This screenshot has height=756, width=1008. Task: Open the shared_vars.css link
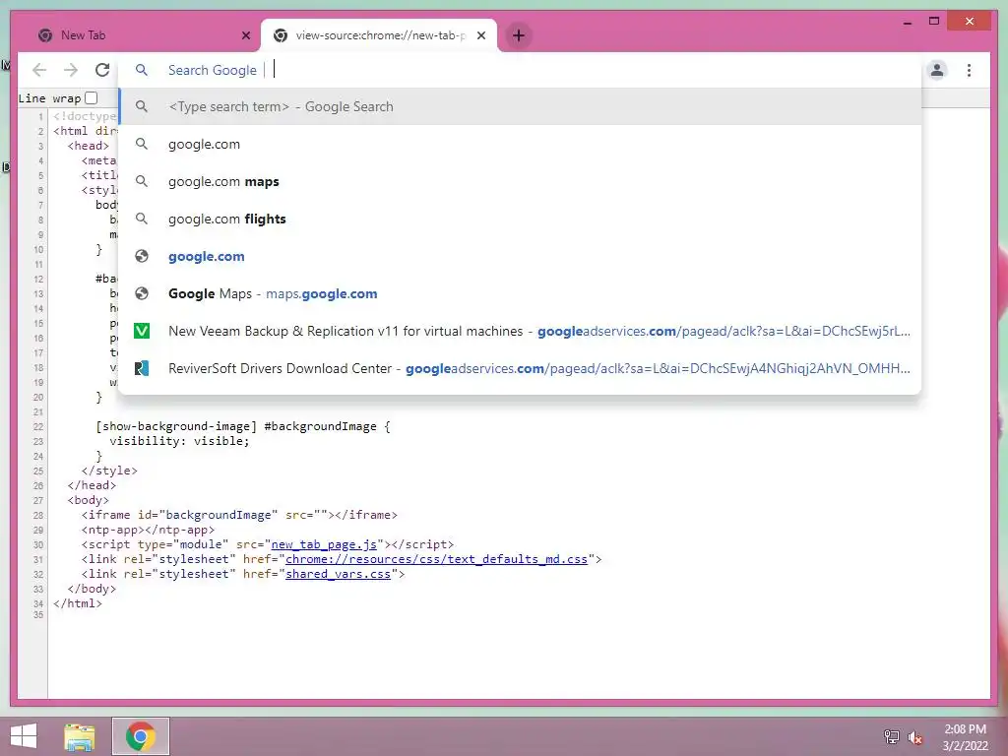pos(338,574)
